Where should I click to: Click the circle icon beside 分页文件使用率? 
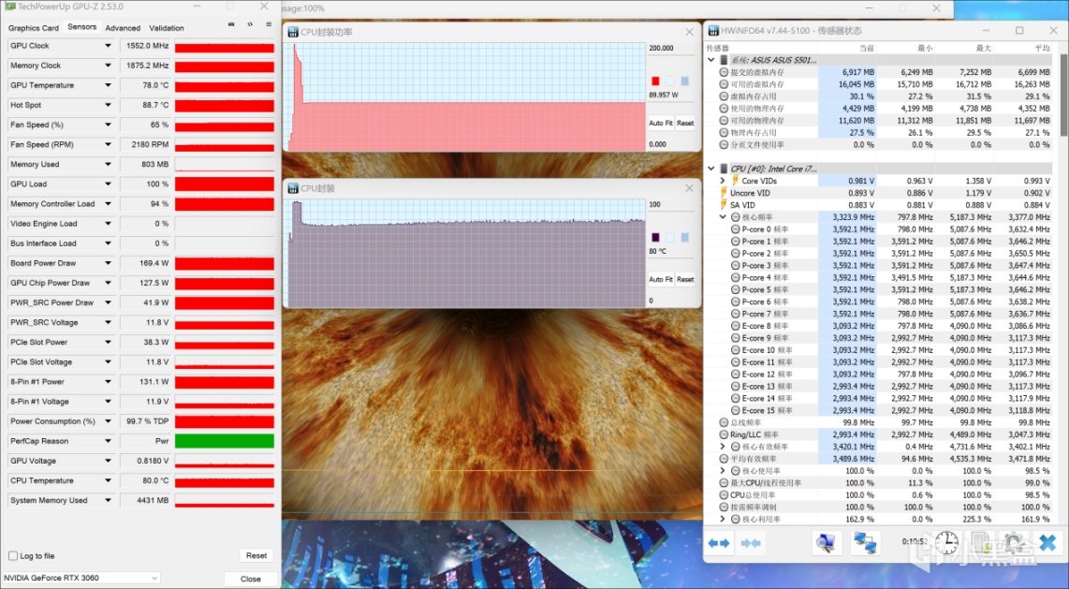724,144
